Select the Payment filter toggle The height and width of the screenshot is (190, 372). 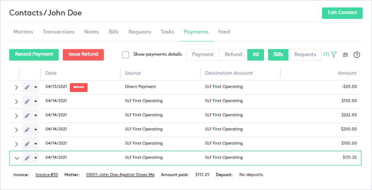pos(202,54)
